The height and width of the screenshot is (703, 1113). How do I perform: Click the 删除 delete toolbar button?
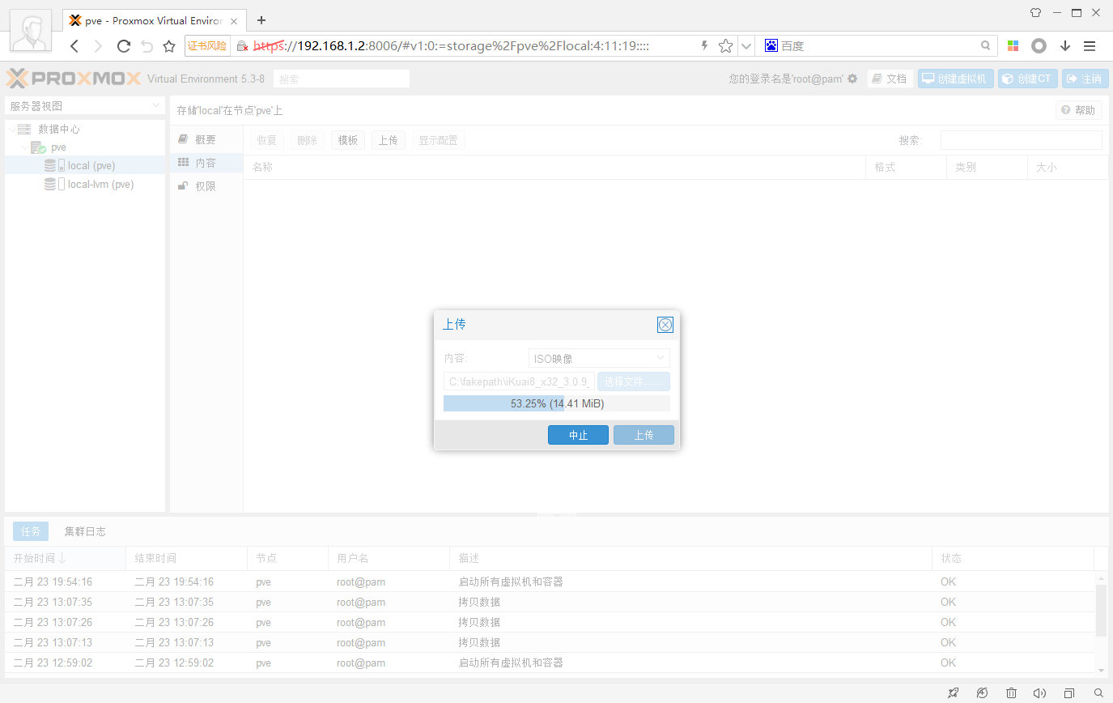(307, 140)
